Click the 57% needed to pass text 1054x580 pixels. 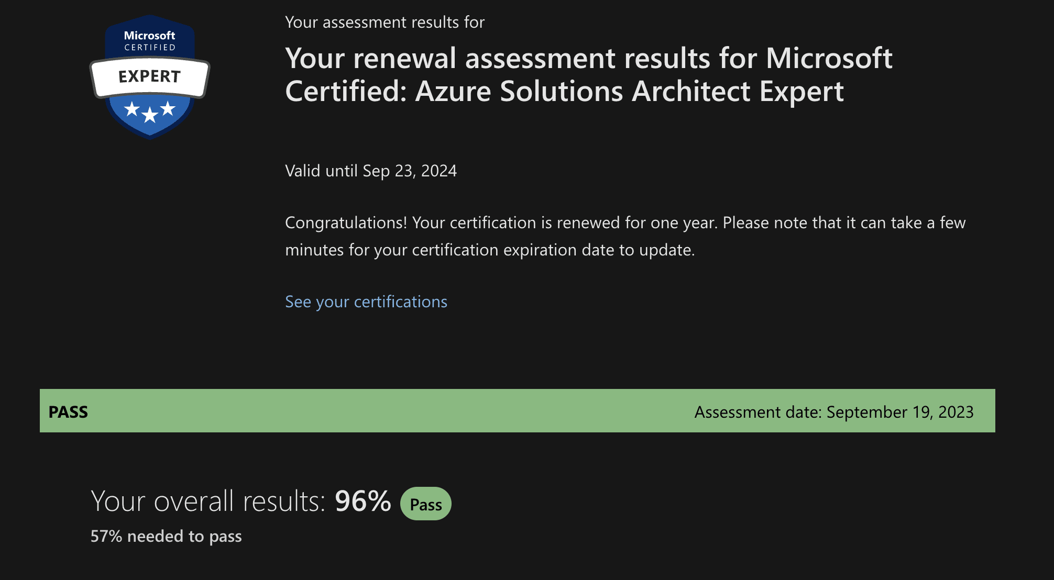pyautogui.click(x=166, y=537)
